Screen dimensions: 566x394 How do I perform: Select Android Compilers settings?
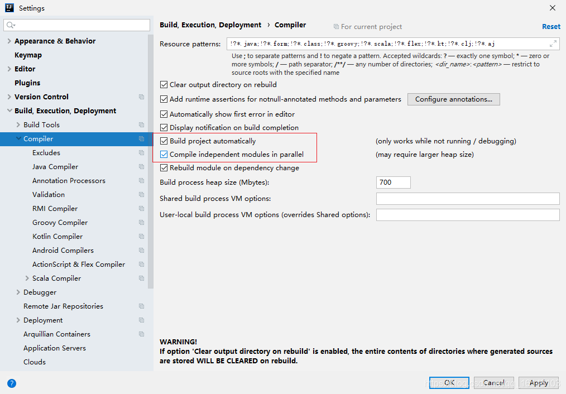pos(63,251)
